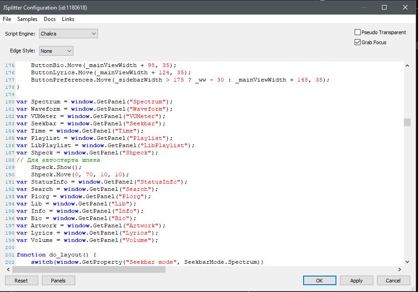Click the Reset button
This screenshot has width=418, height=292.
pos(21,281)
